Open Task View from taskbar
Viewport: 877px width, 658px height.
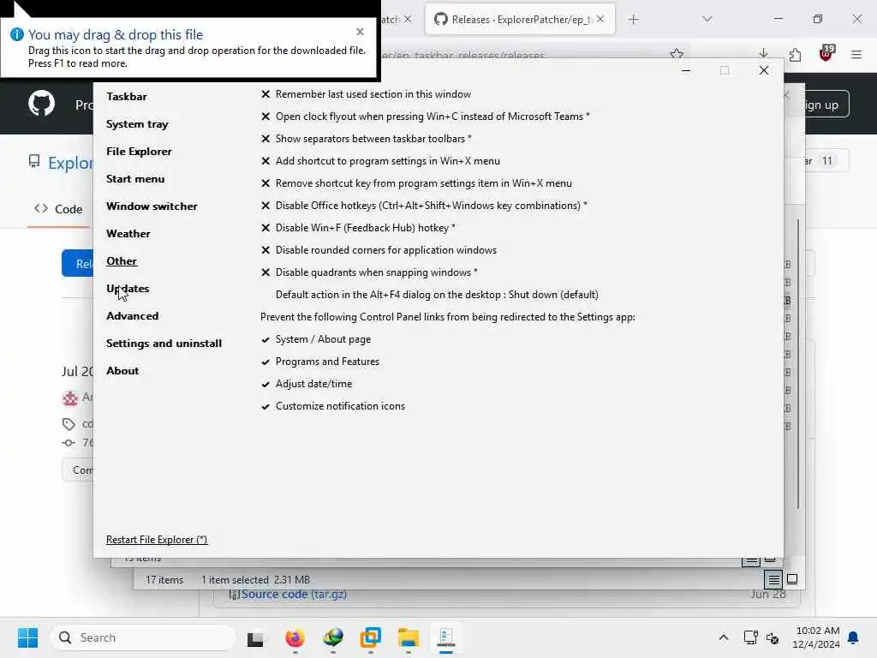pos(256,637)
